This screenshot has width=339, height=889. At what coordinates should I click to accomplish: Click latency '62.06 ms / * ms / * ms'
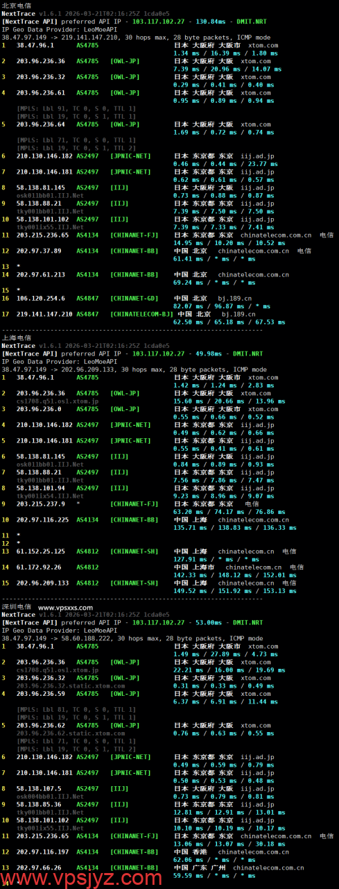[x=214, y=860]
